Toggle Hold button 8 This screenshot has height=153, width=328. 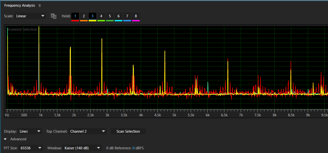point(136,16)
